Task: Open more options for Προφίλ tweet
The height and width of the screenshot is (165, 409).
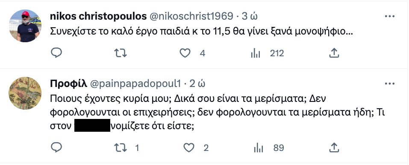Action: pyautogui.click(x=390, y=84)
